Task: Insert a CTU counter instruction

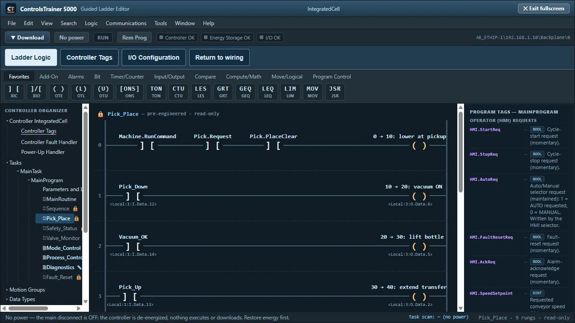Action: coord(178,92)
